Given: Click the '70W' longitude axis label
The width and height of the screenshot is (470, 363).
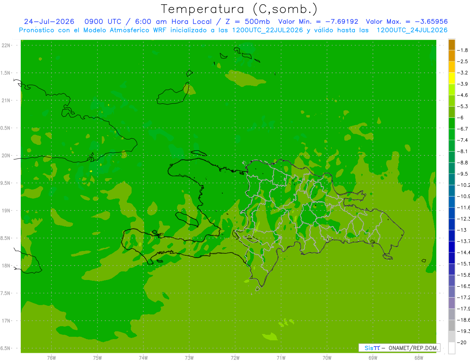Looking at the screenshot, I should pos(327,358).
